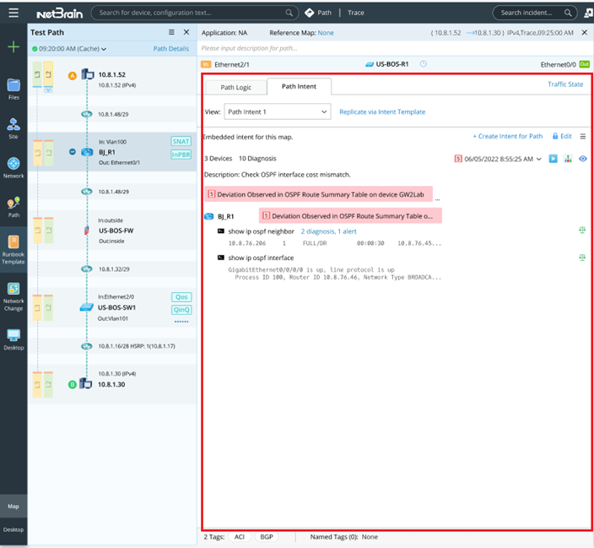
Task: Click the compare icon for show ip ospf interface
Action: click(582, 258)
